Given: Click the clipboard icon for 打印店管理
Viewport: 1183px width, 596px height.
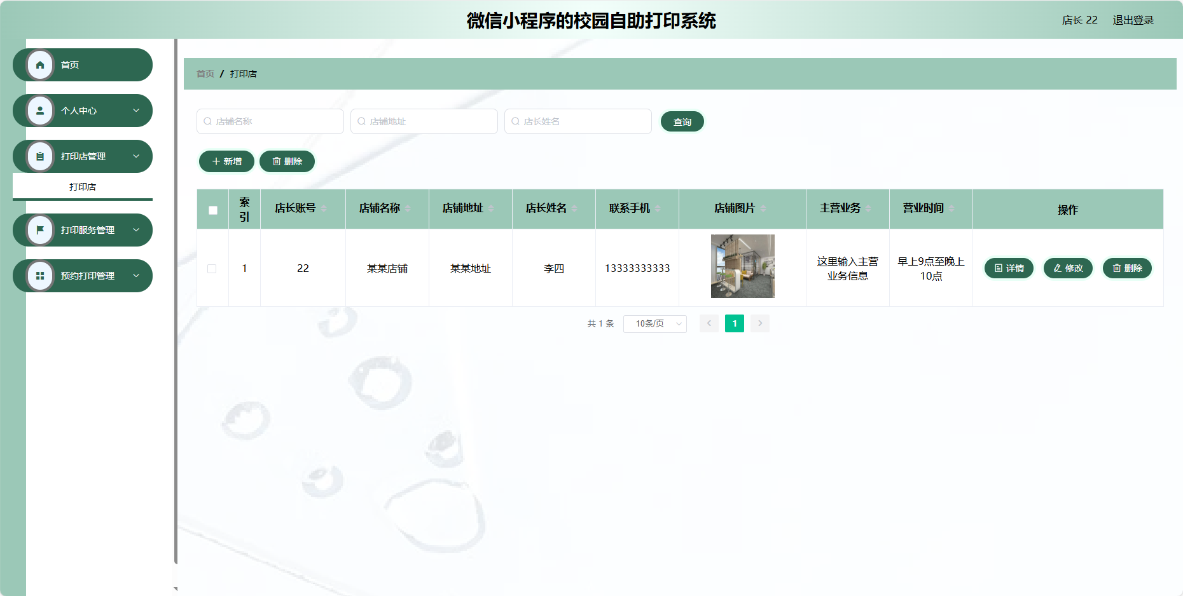Looking at the screenshot, I should [40, 156].
